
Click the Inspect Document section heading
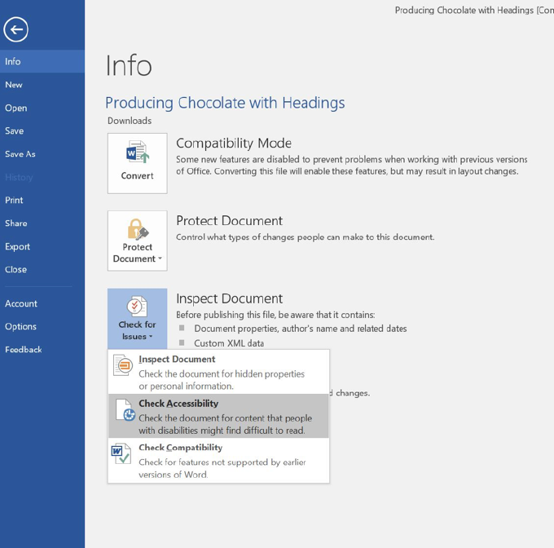click(x=229, y=298)
